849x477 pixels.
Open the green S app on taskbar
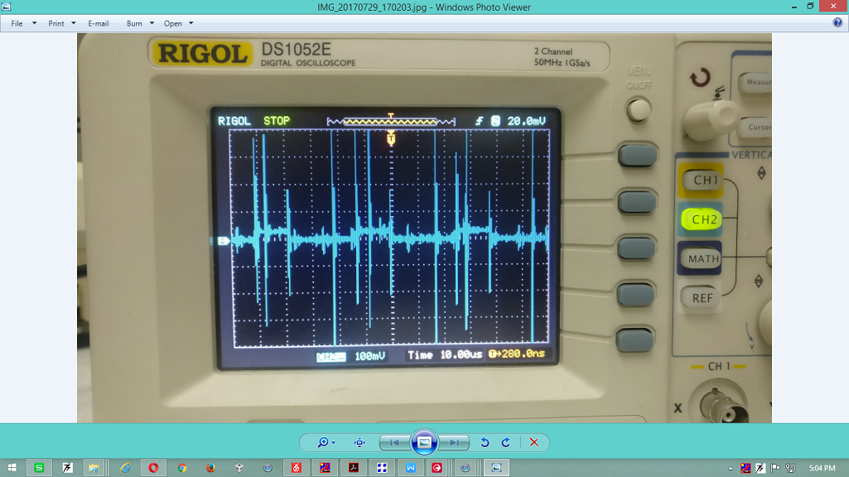click(39, 468)
